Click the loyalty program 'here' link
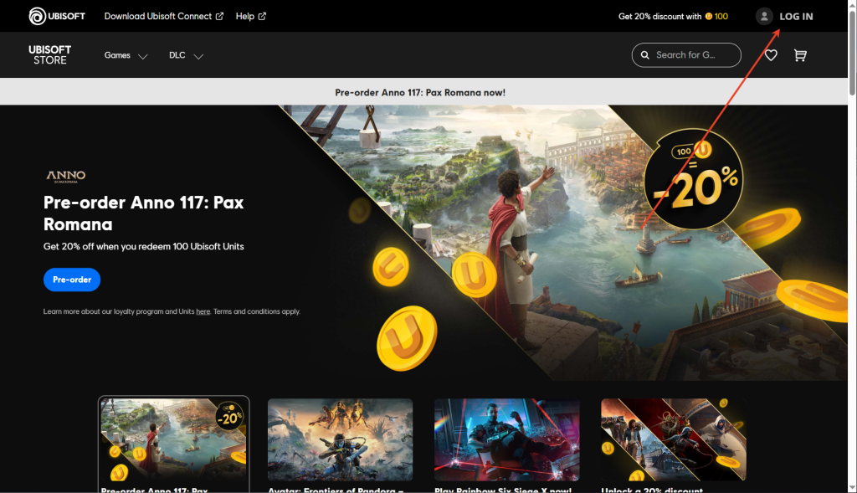Screen dimensions: 857x493 [x=203, y=311]
